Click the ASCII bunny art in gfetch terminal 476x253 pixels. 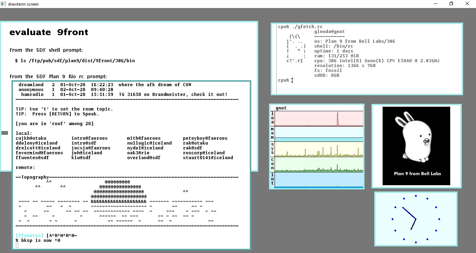pyautogui.click(x=295, y=49)
